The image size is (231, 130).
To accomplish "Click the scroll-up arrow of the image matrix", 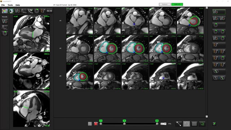I will 207,8.
